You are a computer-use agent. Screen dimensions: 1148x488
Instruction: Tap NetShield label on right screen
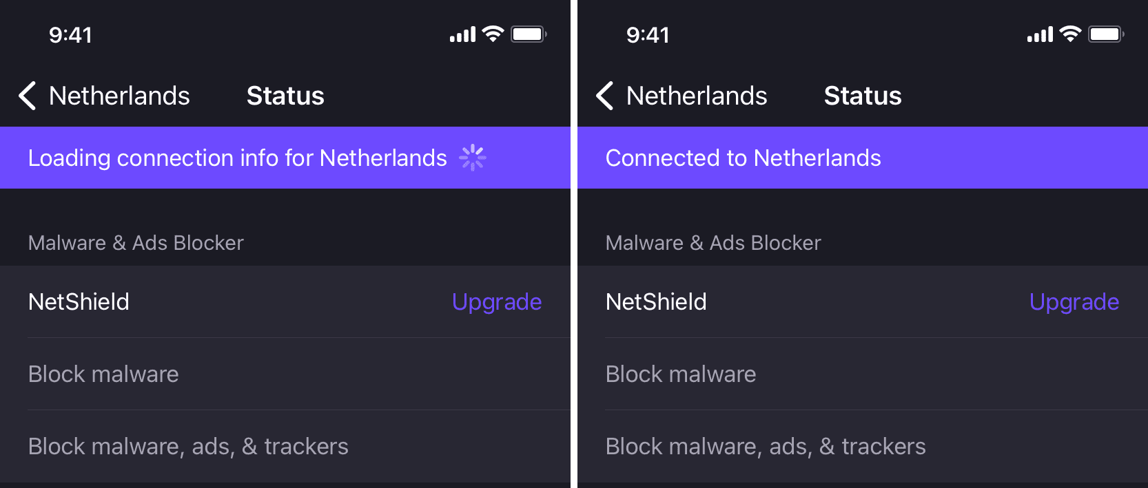pos(656,301)
